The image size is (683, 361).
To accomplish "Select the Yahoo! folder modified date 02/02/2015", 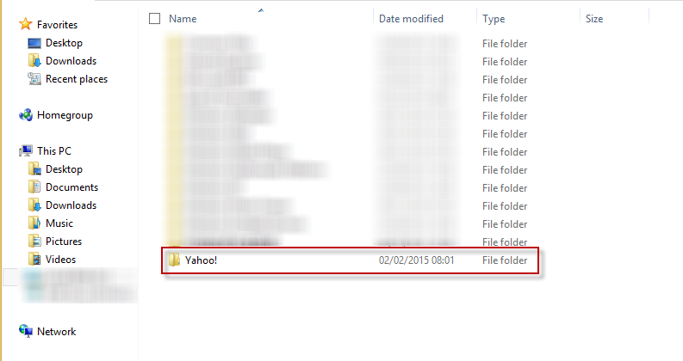I will coord(416,260).
